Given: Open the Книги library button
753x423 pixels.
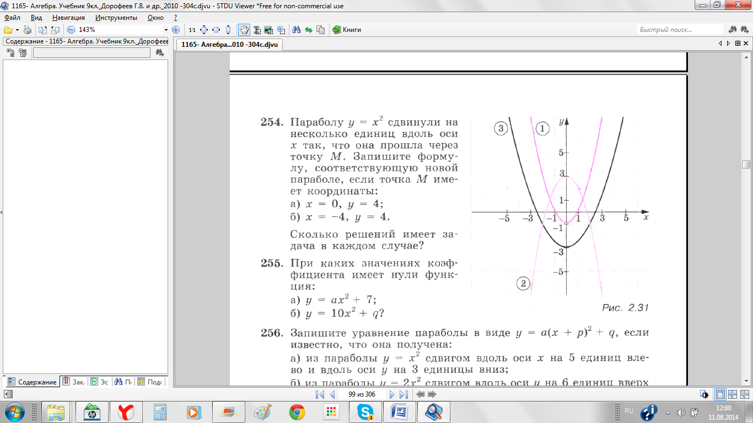Looking at the screenshot, I should point(347,30).
